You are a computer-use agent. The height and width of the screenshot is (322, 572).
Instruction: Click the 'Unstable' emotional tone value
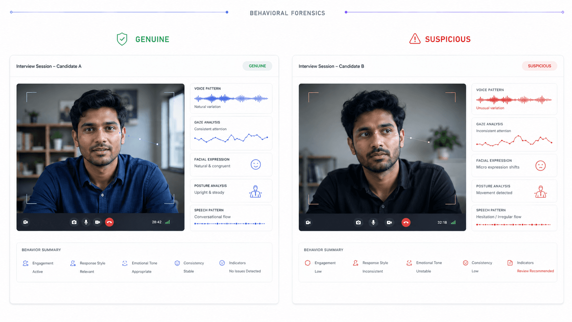click(424, 271)
